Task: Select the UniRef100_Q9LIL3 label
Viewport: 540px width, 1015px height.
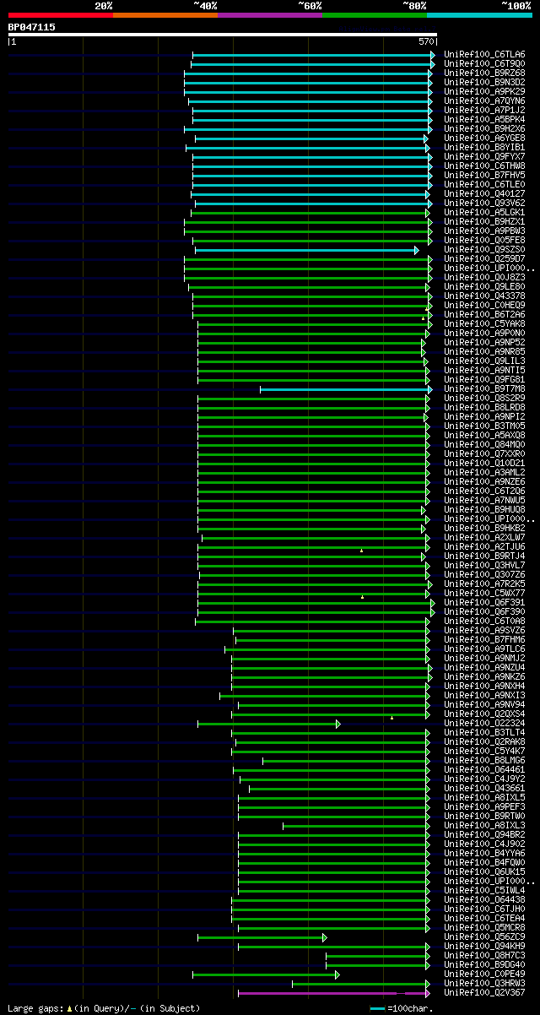Action: [484, 361]
